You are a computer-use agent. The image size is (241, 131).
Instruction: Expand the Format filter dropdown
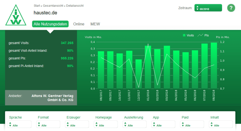pos(49,125)
